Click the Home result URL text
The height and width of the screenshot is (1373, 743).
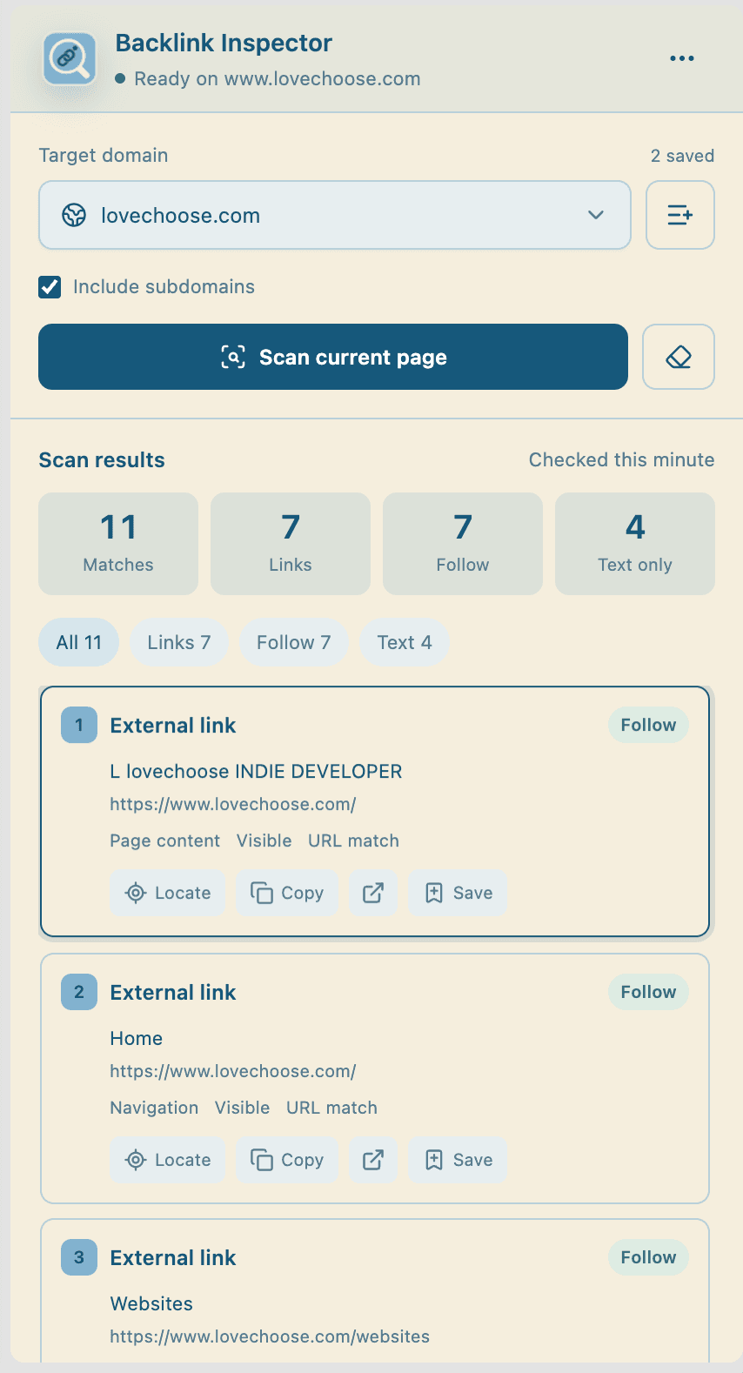click(x=233, y=1071)
